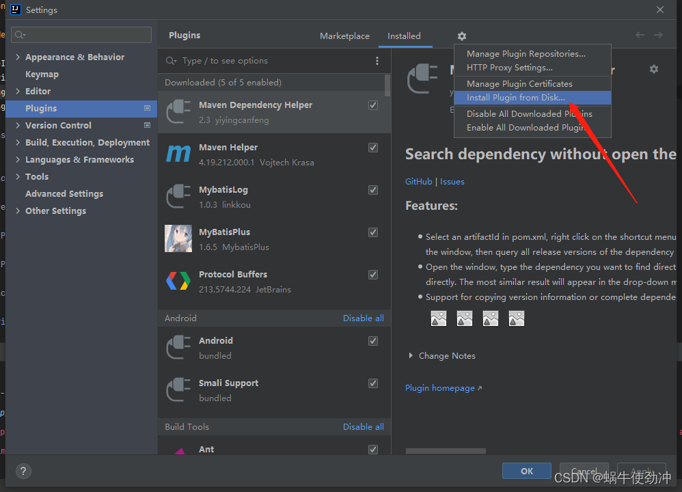
Task: Expand the Change Notes section
Action: (410, 356)
